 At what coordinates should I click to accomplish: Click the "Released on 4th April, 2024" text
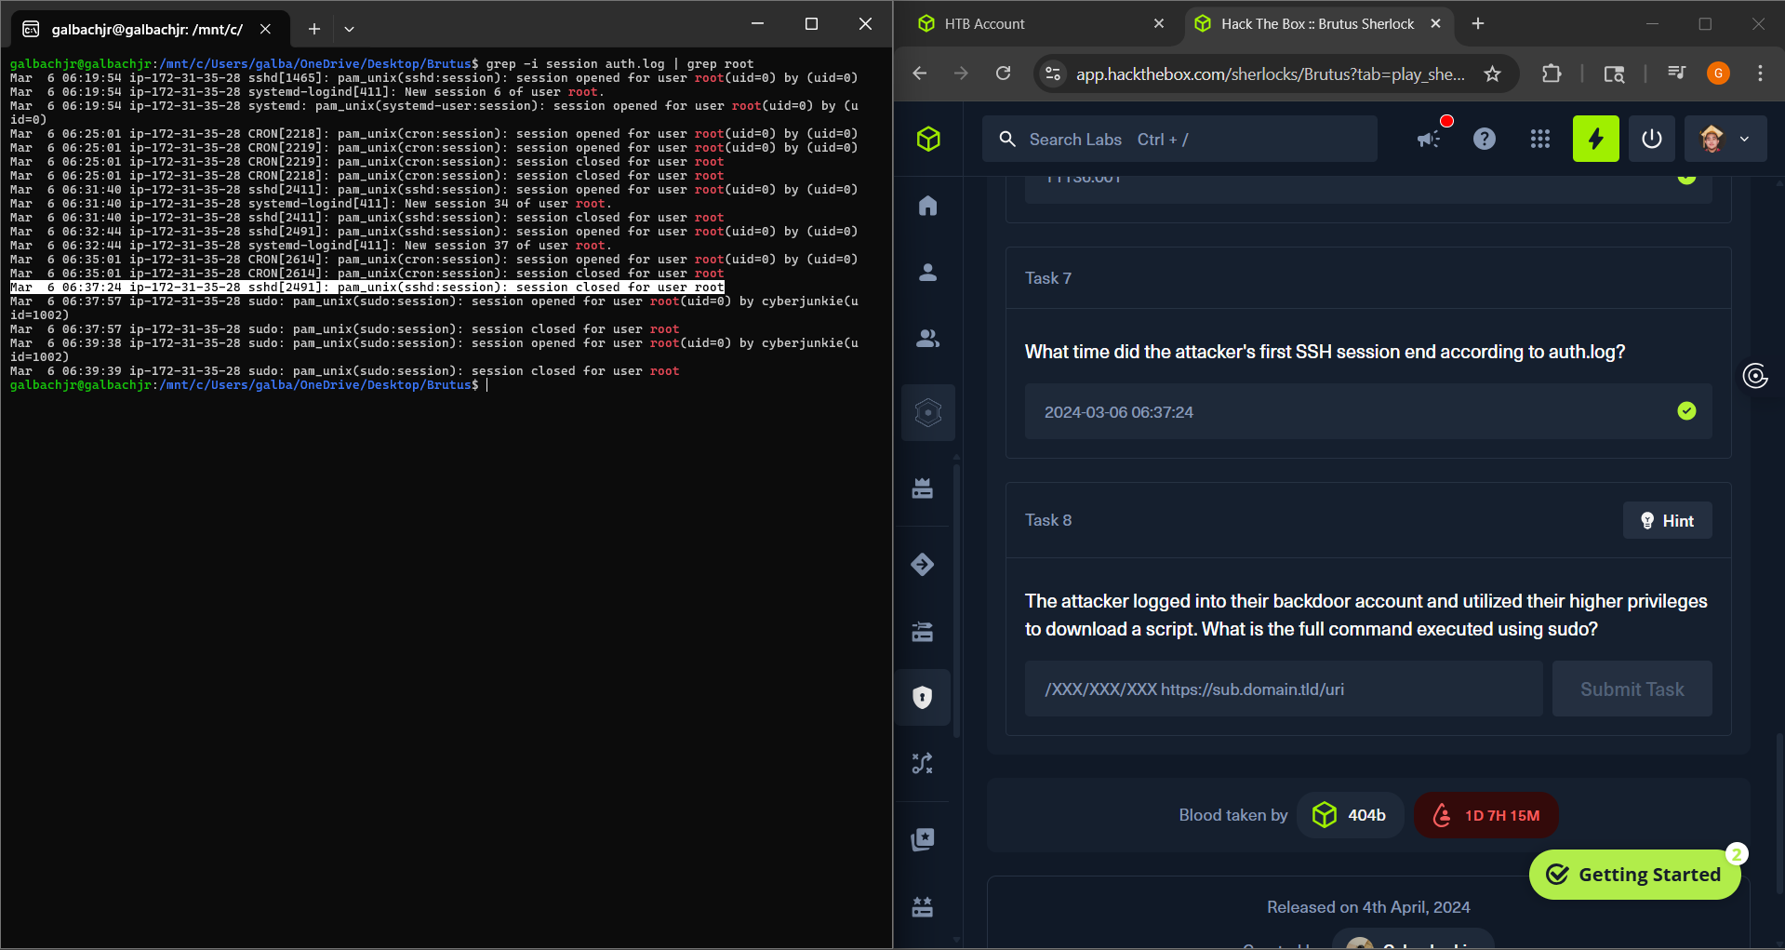[1368, 907]
